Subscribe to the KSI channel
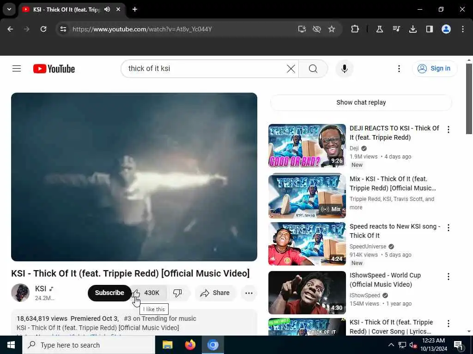 (x=109, y=293)
